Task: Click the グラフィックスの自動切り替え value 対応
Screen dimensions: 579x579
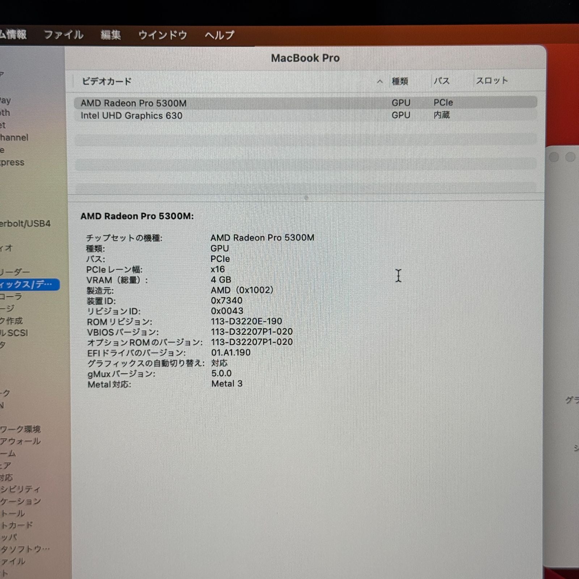Action: [x=219, y=363]
